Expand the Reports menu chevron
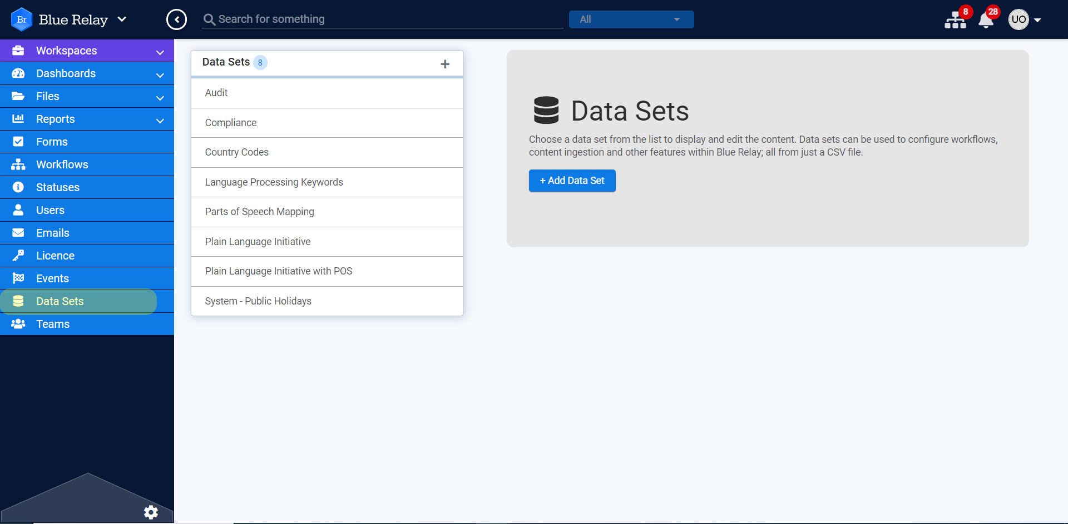The image size is (1068, 524). tap(160, 121)
